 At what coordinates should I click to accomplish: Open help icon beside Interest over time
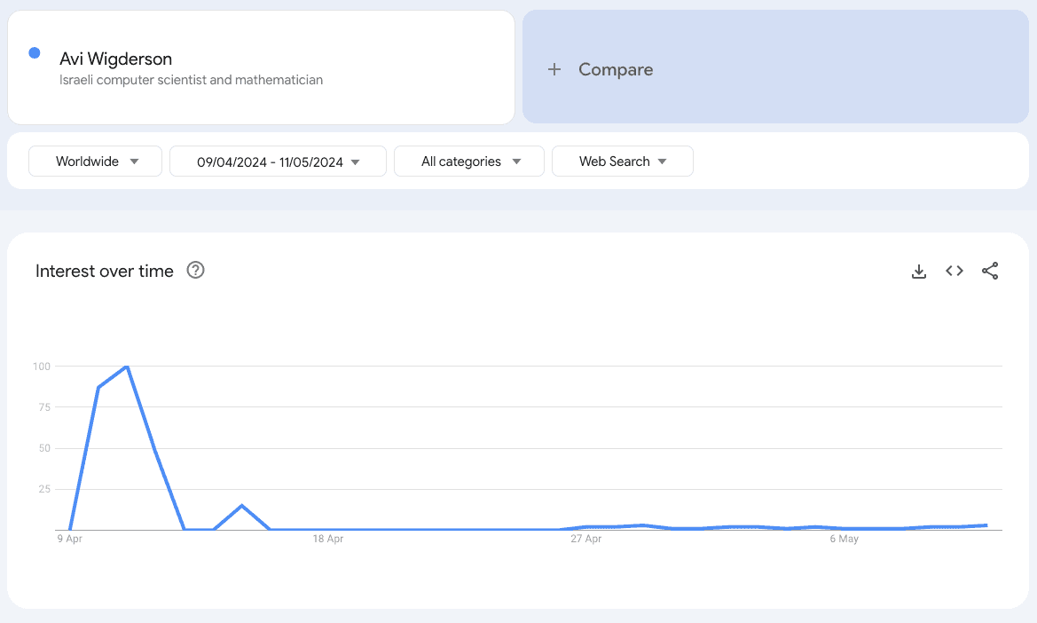click(196, 271)
